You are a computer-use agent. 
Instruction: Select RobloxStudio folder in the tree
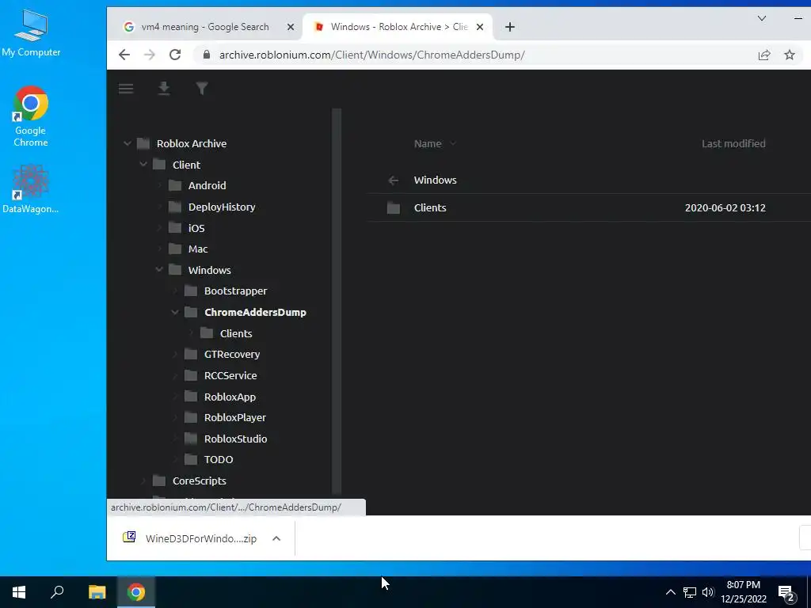[x=235, y=439]
